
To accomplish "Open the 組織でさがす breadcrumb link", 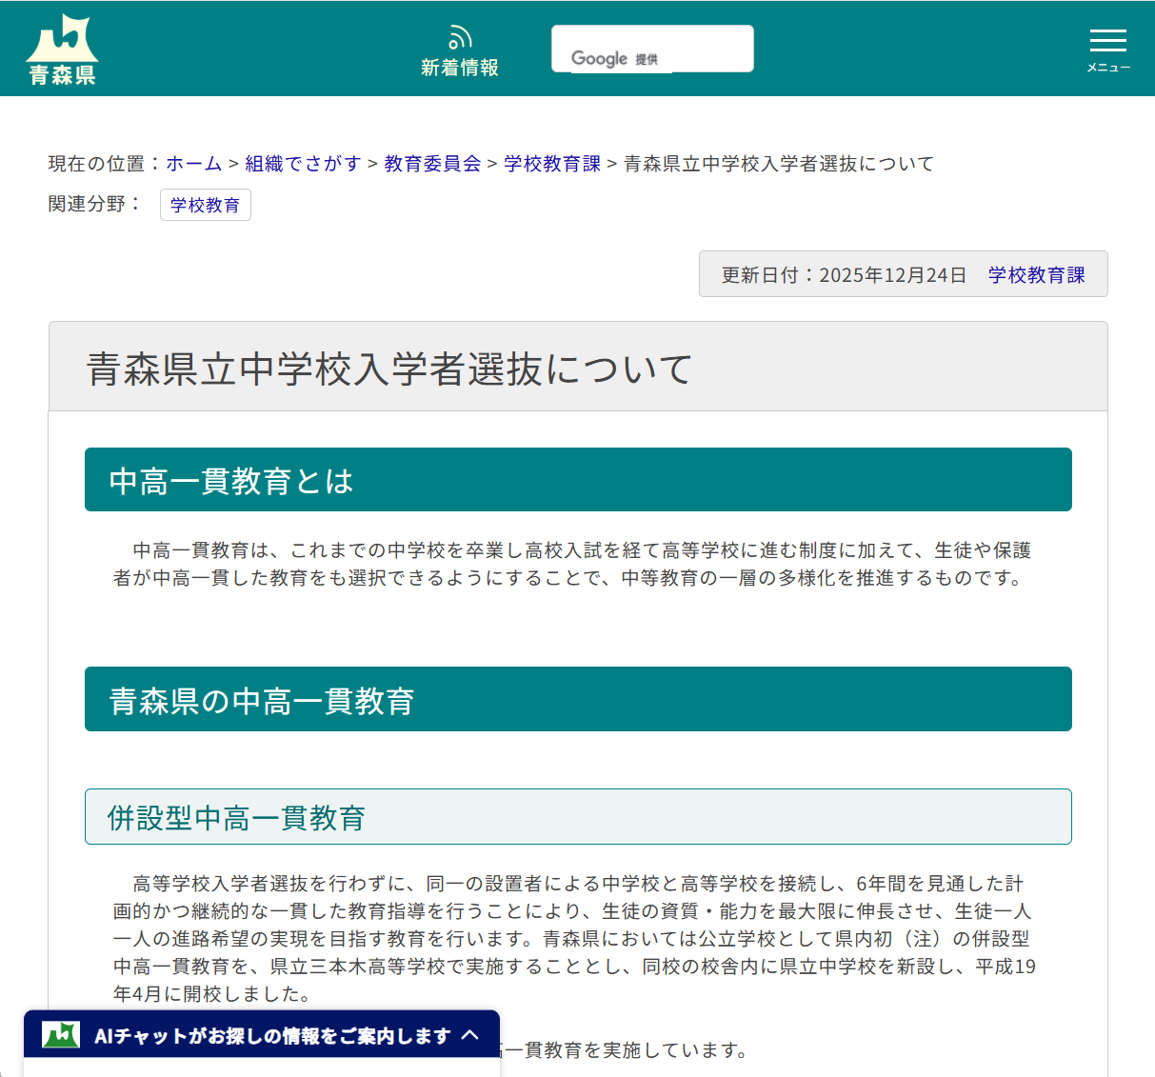I will [x=303, y=163].
